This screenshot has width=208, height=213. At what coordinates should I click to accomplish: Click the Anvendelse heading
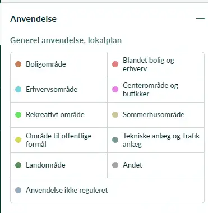pyautogui.click(x=33, y=19)
